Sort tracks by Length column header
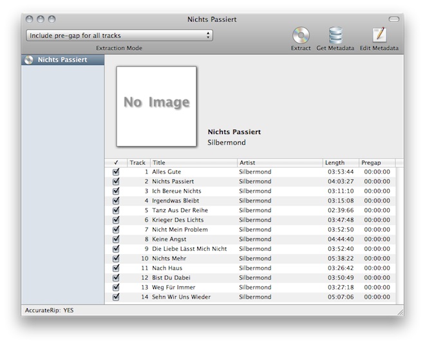 point(340,163)
